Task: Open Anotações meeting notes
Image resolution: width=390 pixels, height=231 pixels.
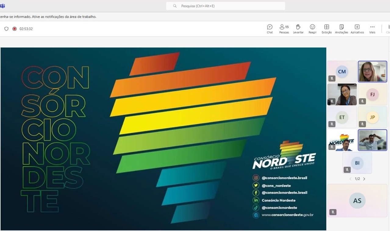Action: 342,29
